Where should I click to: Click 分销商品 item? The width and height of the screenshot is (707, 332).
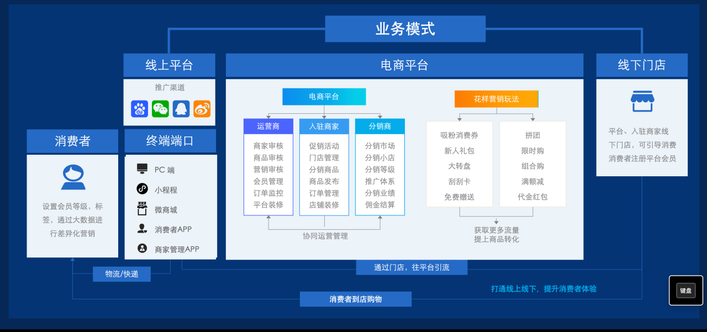pos(324,170)
